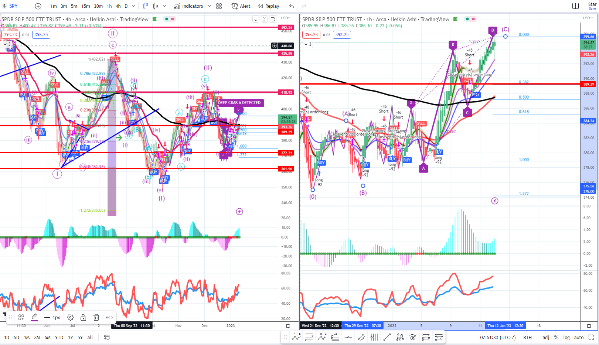Open timezone menu showing UTC-7
The height and width of the screenshot is (345, 599).
(498, 337)
